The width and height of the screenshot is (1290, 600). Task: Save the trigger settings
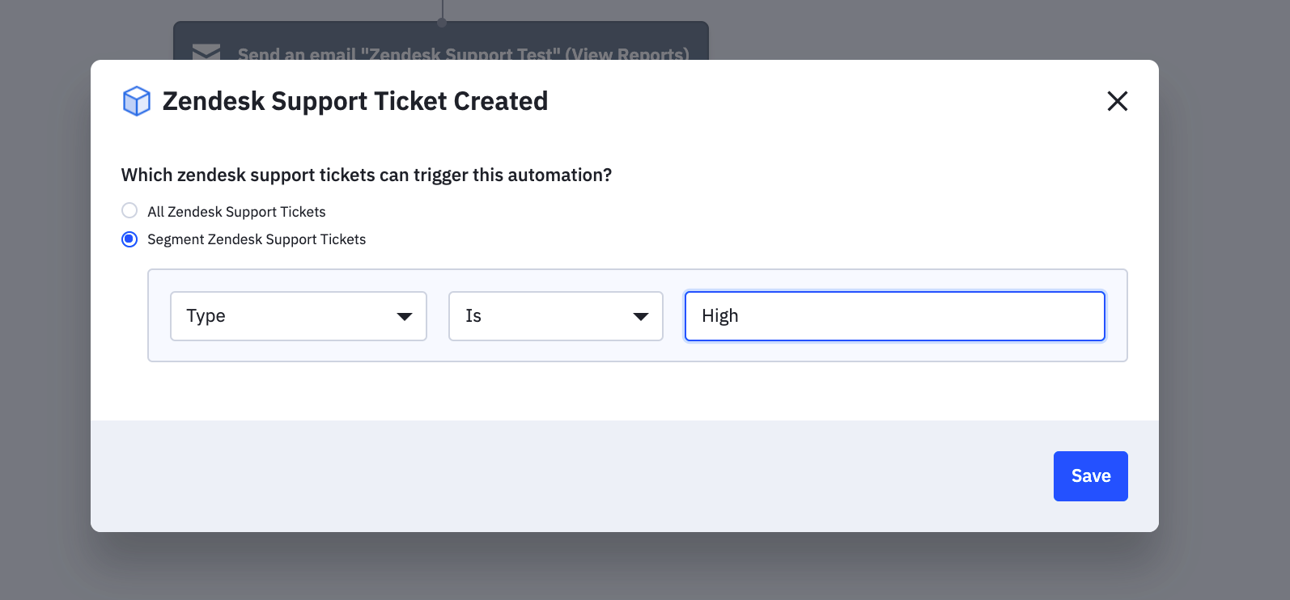[1090, 476]
